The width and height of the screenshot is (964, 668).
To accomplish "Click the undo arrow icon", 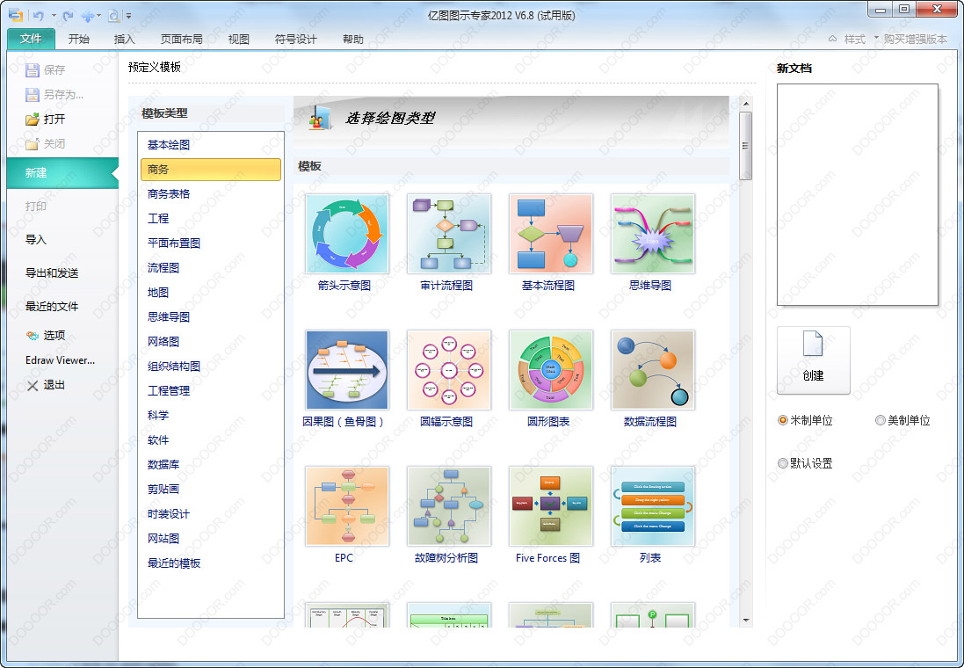I will pyautogui.click(x=38, y=15).
